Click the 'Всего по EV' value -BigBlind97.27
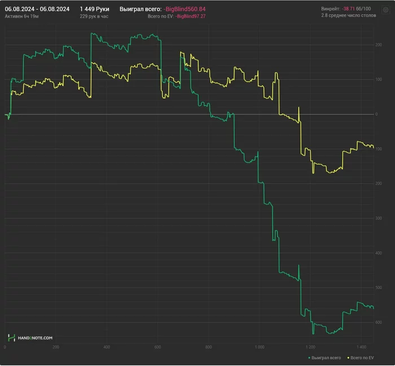The height and width of the screenshot is (366, 395). click(191, 16)
